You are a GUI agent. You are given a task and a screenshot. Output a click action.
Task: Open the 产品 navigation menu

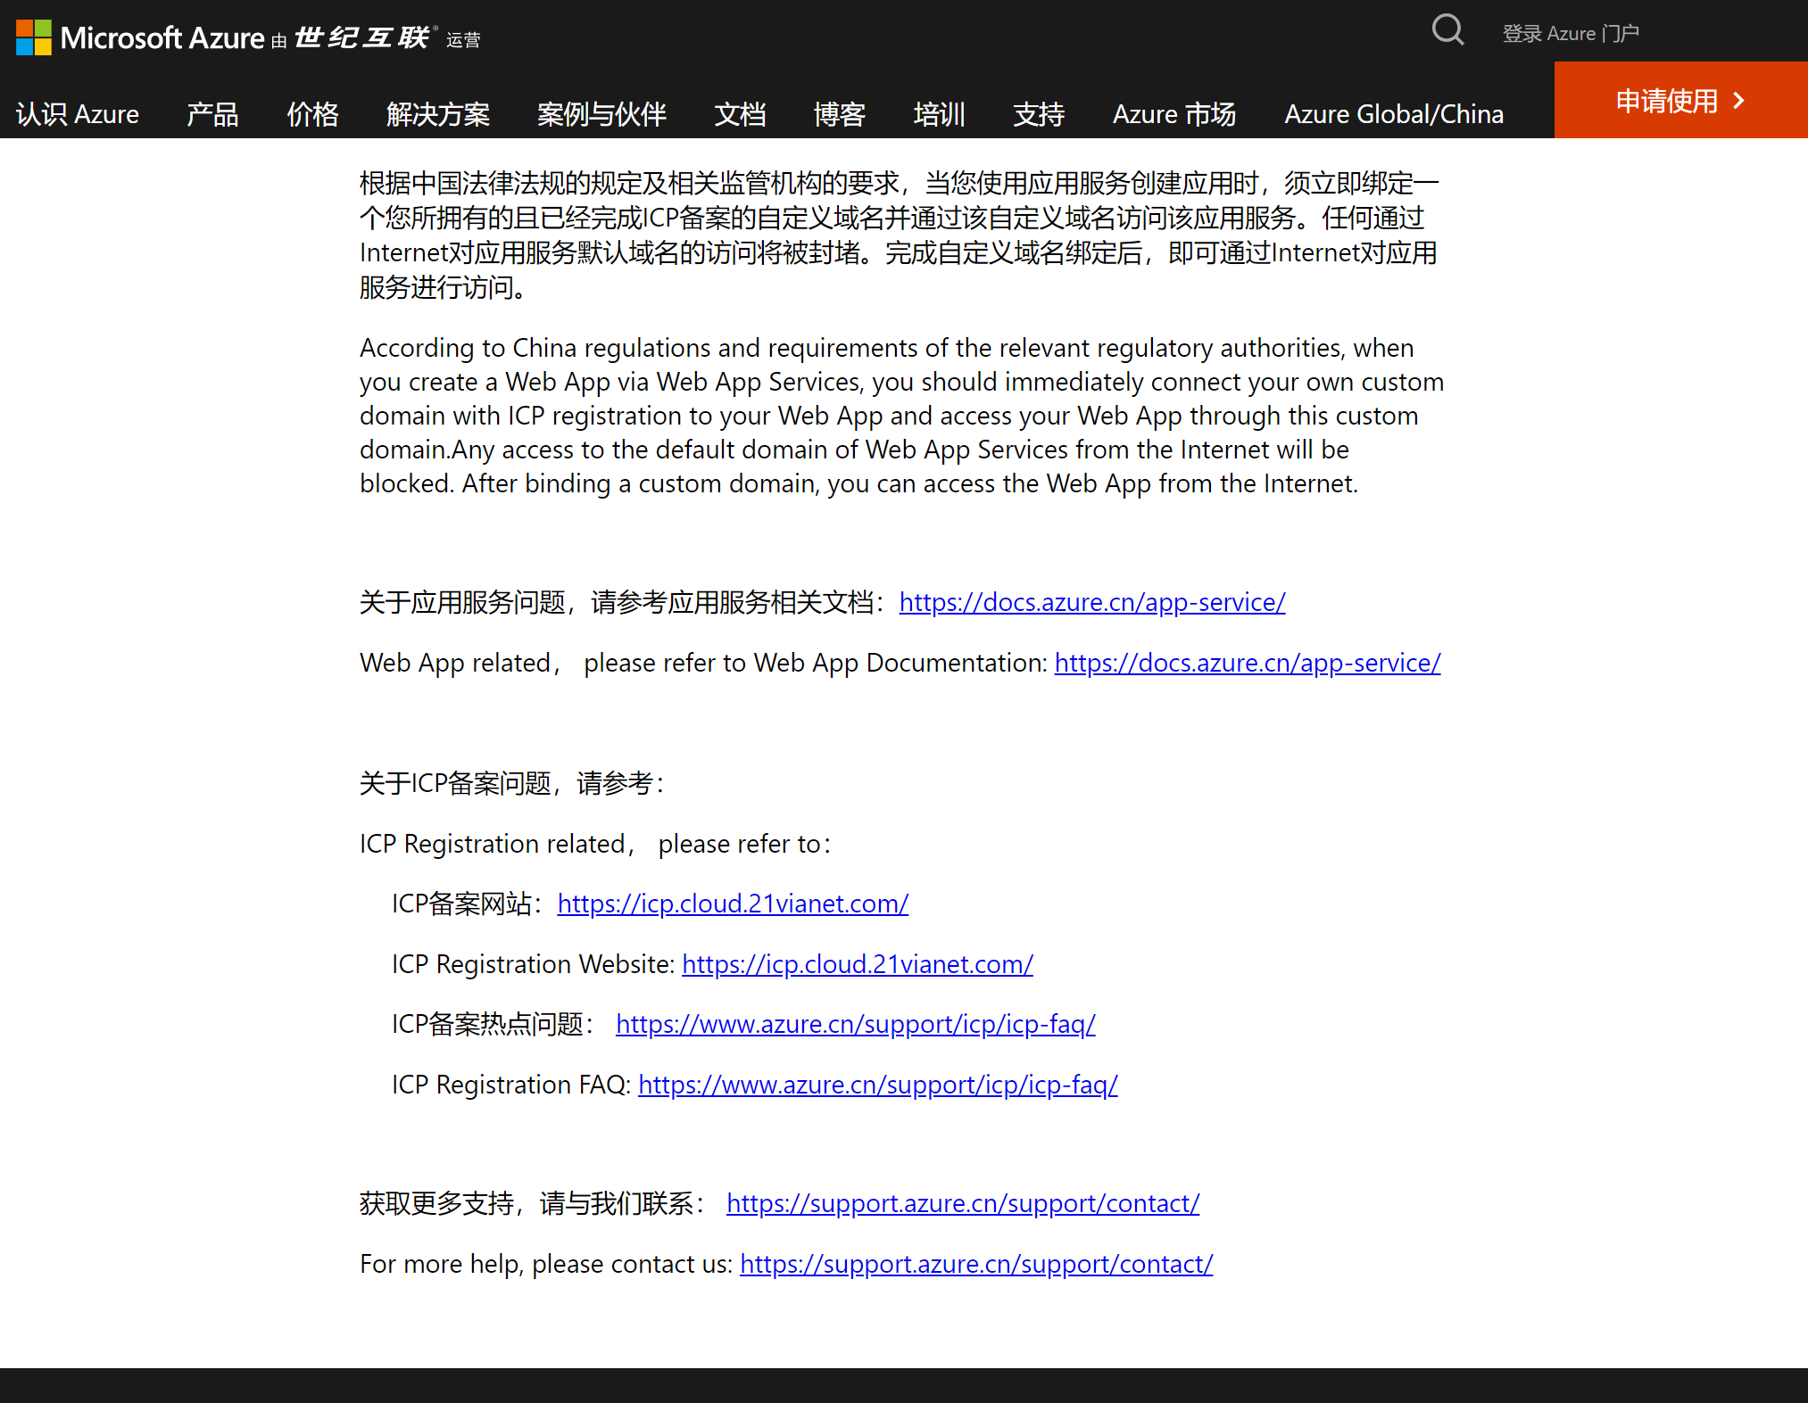(212, 114)
